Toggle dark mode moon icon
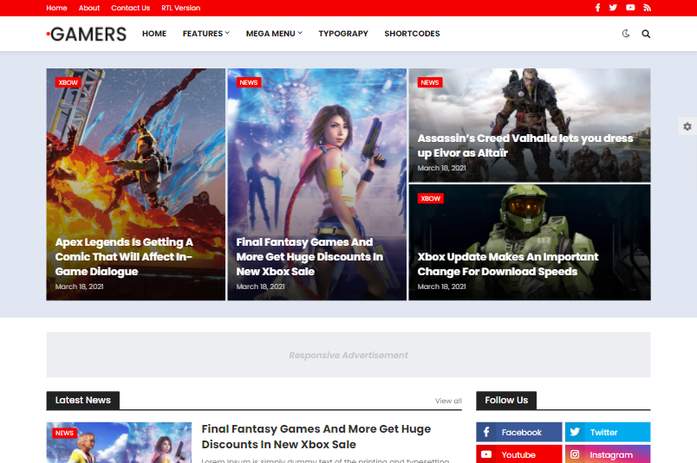The width and height of the screenshot is (697, 463). pyautogui.click(x=626, y=34)
